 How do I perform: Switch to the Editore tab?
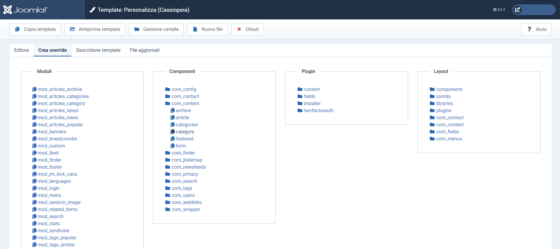click(22, 50)
